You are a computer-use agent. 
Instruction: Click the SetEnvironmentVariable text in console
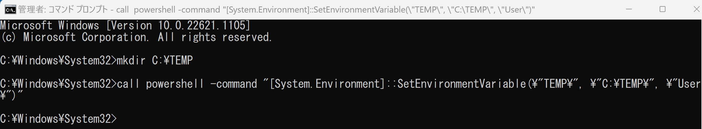pyautogui.click(x=462, y=84)
